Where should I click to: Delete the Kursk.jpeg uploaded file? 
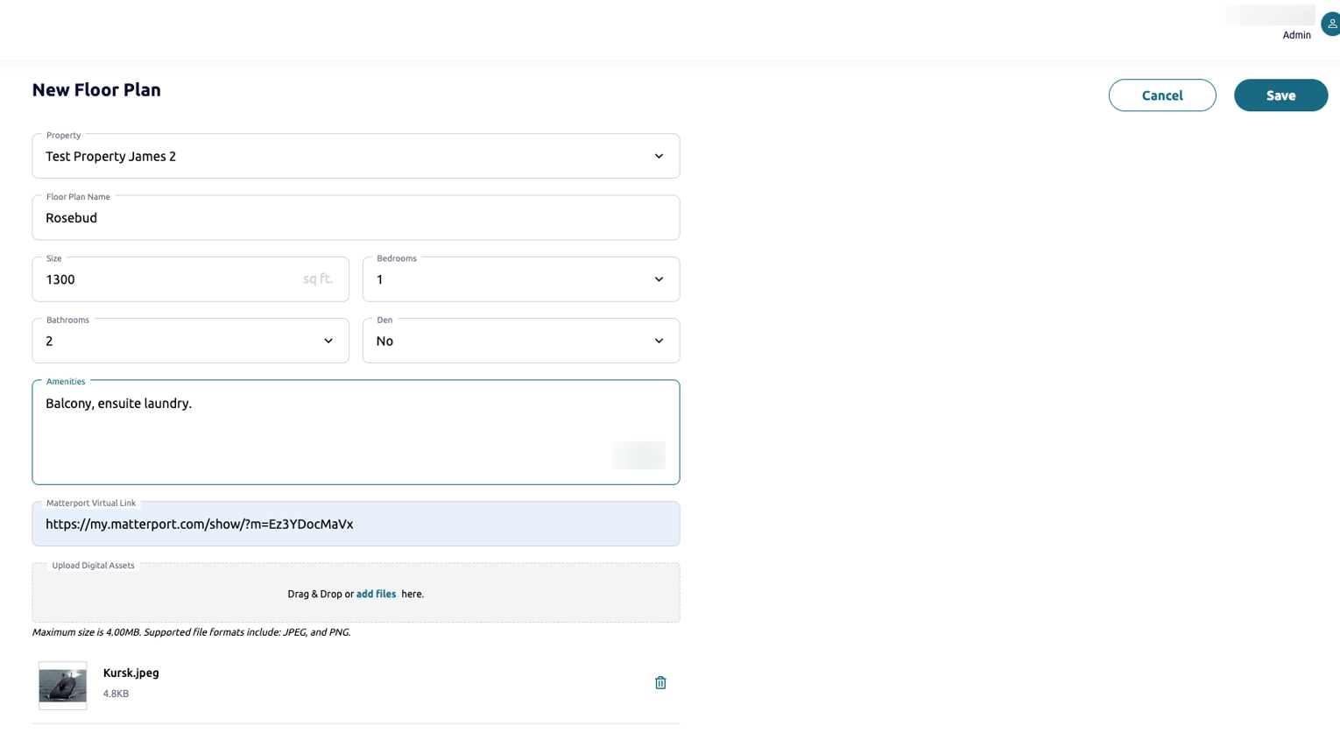click(660, 683)
